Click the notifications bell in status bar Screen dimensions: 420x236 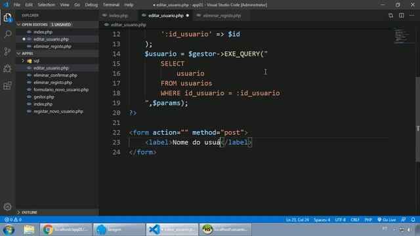click(x=413, y=220)
